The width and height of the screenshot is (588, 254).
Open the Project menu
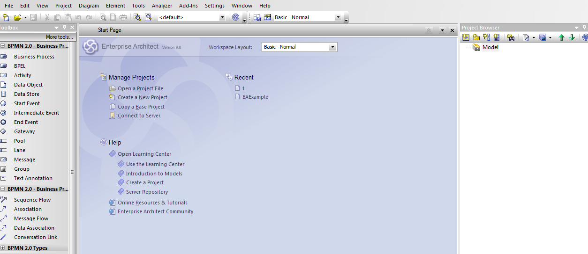coord(63,6)
